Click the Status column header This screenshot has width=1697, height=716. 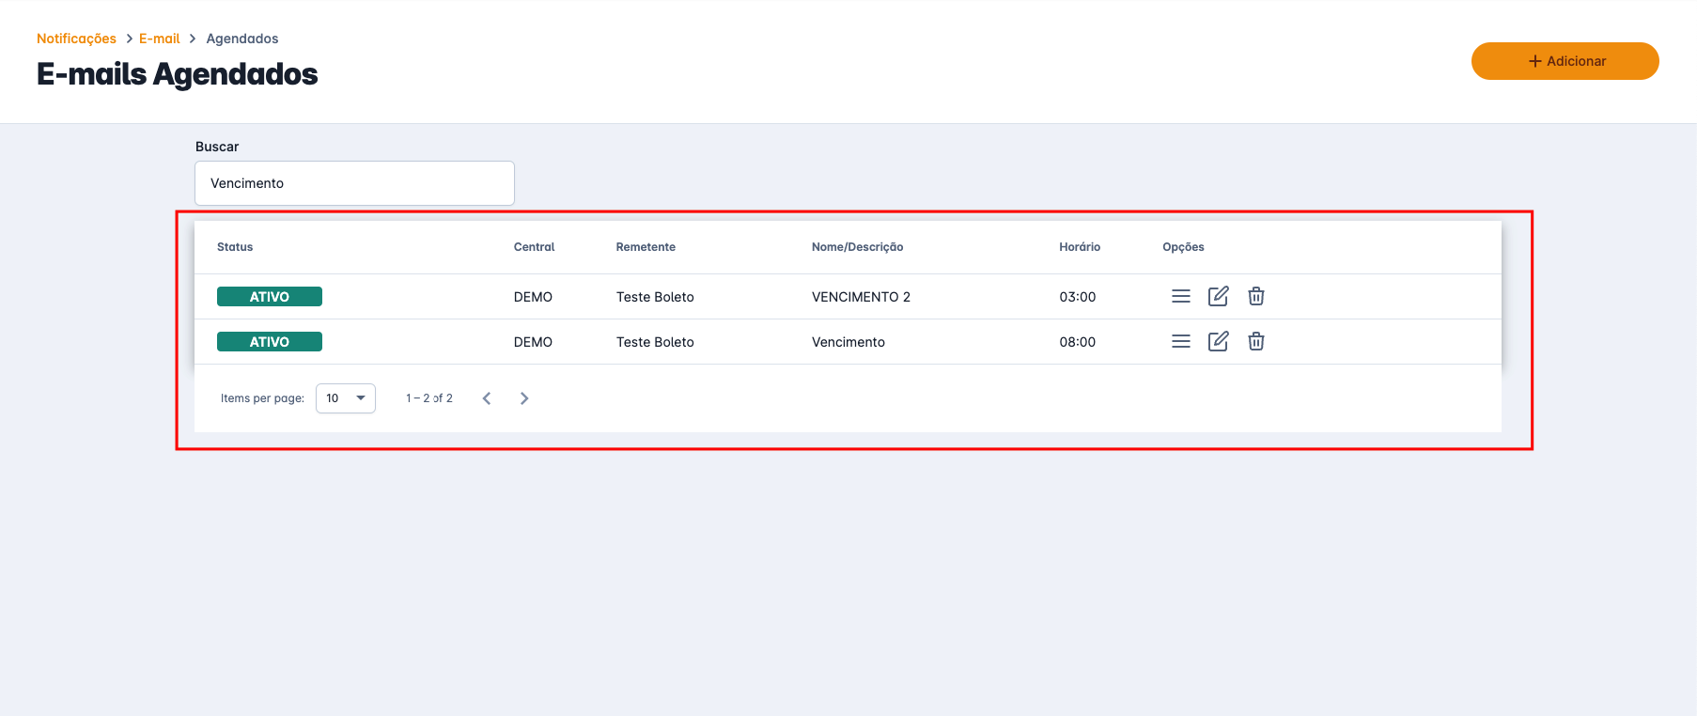(235, 247)
